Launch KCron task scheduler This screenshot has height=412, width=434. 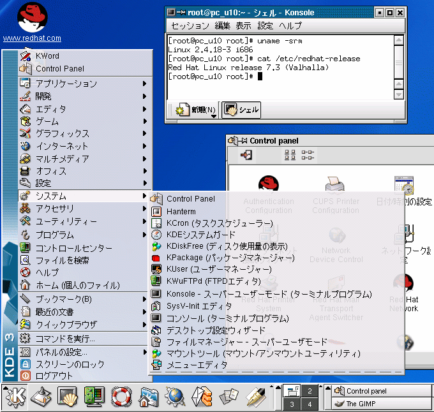click(277, 223)
